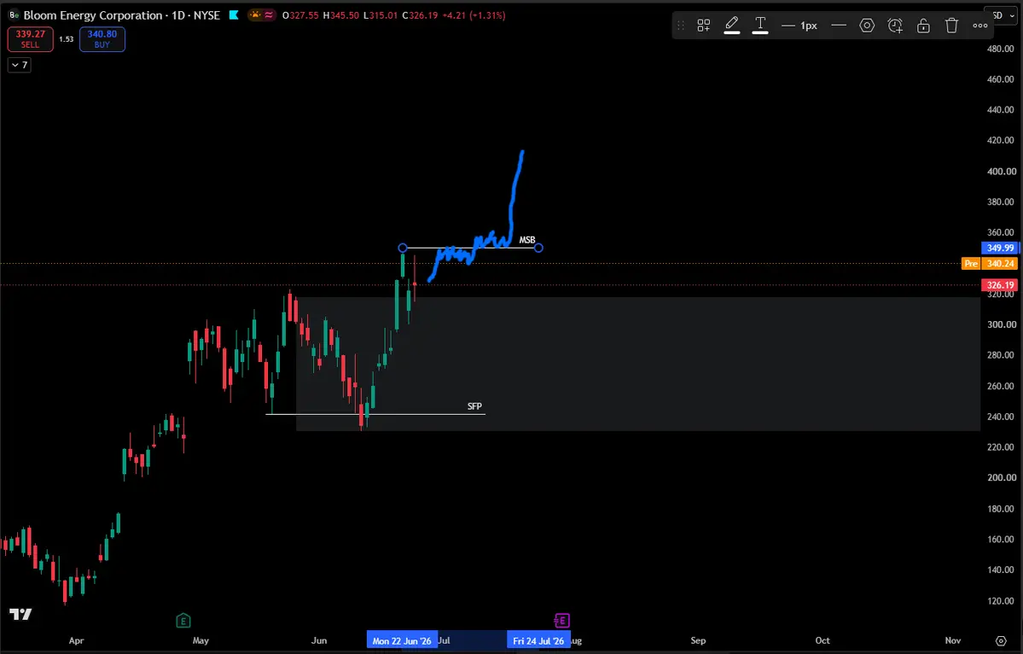1023x654 pixels.
Task: Add an alert with the clock icon
Action: tap(895, 26)
